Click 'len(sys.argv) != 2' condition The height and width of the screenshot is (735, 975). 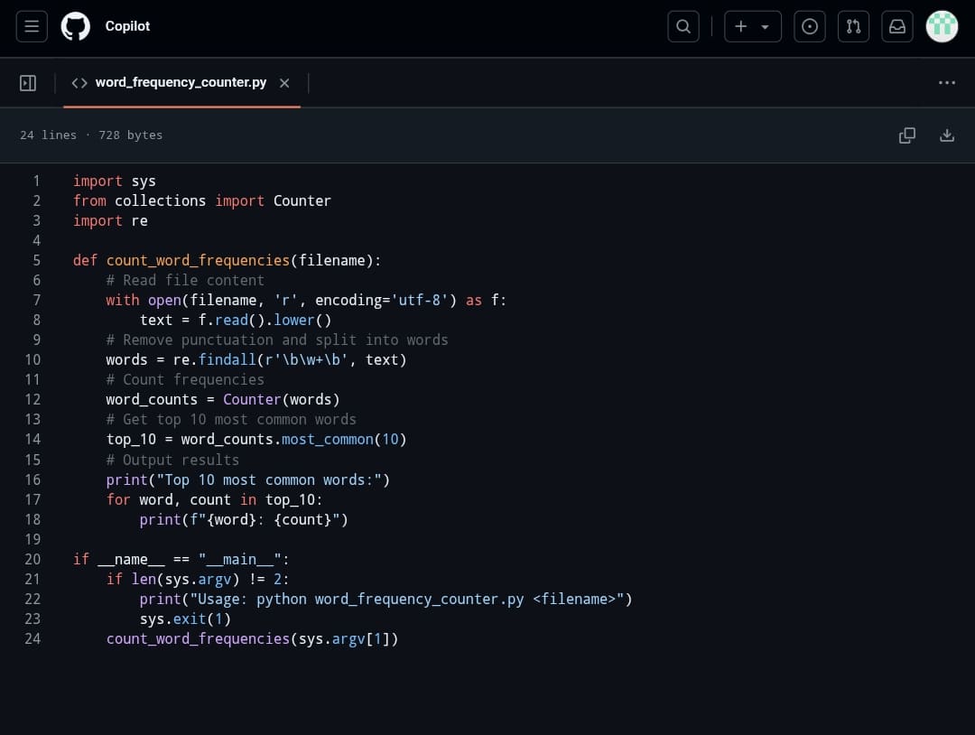[206, 580]
